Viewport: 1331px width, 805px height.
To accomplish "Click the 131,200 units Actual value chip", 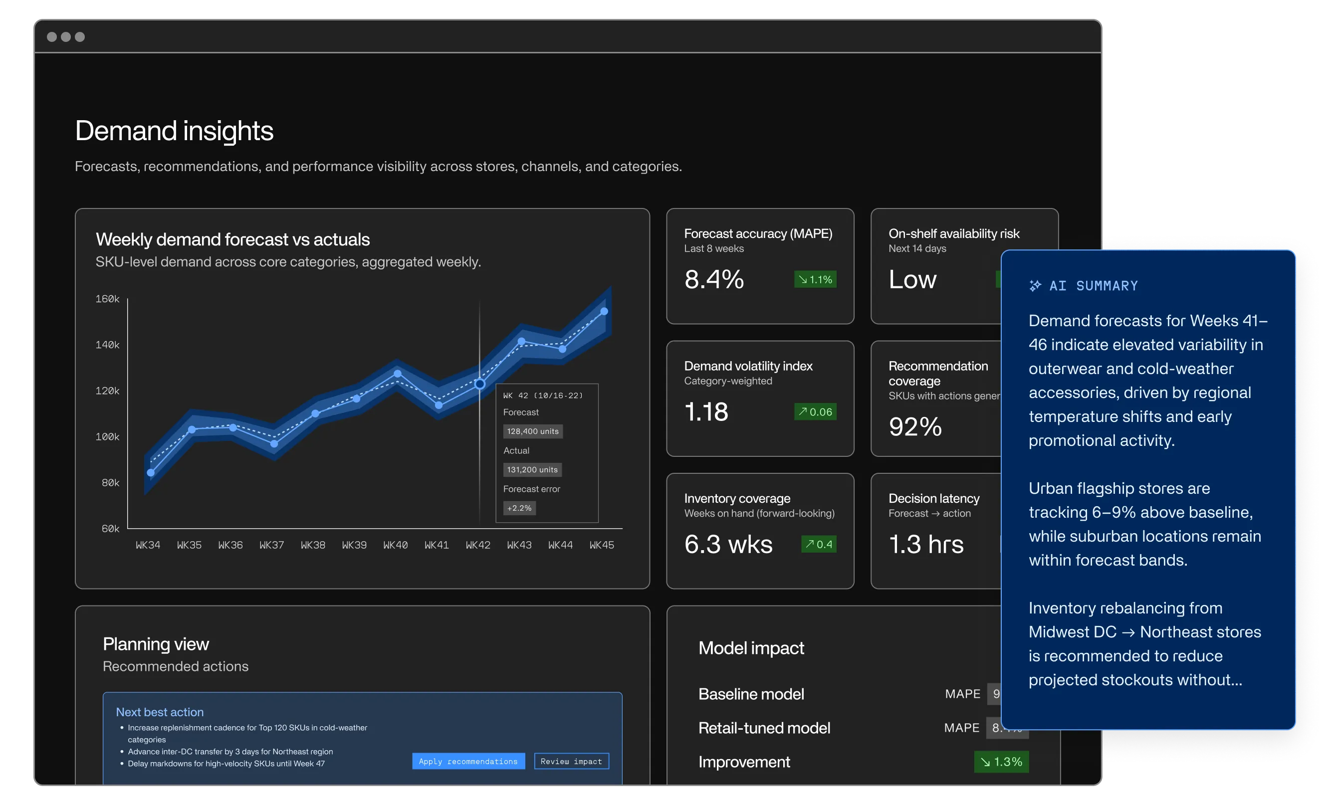I will click(x=532, y=470).
